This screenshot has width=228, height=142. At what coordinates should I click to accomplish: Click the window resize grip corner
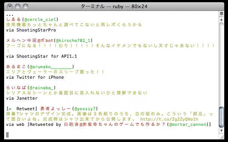[222, 137]
